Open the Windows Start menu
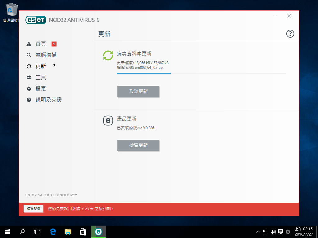Screen dimensions: 318x238 coord(7,232)
